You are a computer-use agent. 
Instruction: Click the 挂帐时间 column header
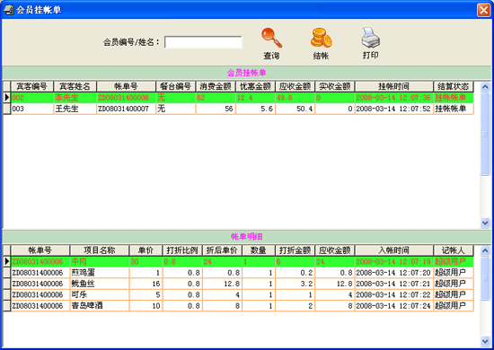(393, 86)
